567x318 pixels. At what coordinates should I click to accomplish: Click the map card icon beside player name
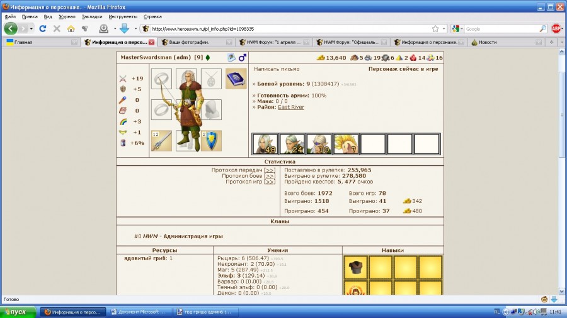pos(231,57)
